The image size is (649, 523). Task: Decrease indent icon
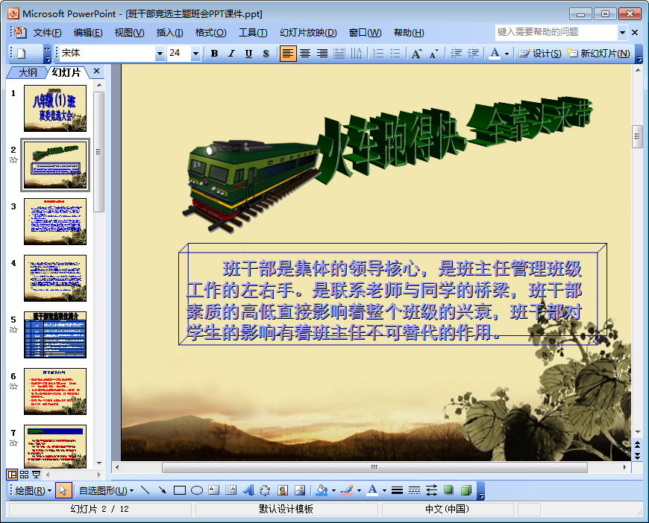click(x=456, y=54)
